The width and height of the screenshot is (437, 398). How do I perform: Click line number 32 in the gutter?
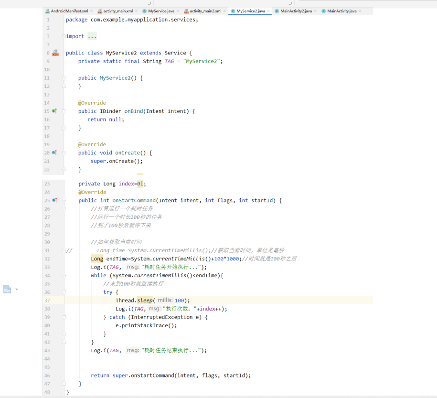pyautogui.click(x=47, y=259)
